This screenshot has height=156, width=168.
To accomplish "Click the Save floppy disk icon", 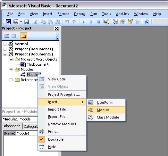I will tap(27, 22).
